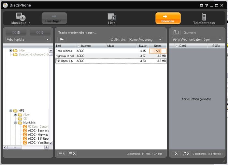Screen dimensions: 228x165
Task: Click G:\music path label
Action: (190, 32)
